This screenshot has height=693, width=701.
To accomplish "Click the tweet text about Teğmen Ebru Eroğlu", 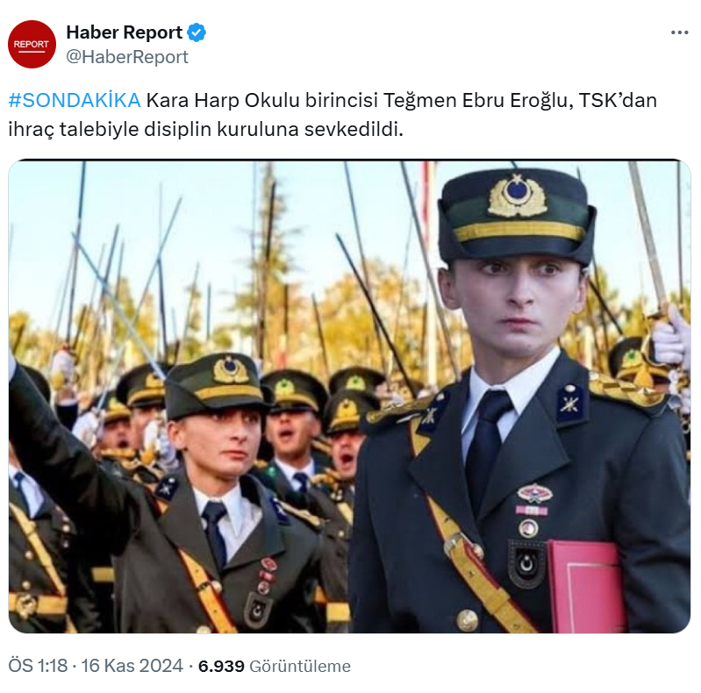I will 333,114.
